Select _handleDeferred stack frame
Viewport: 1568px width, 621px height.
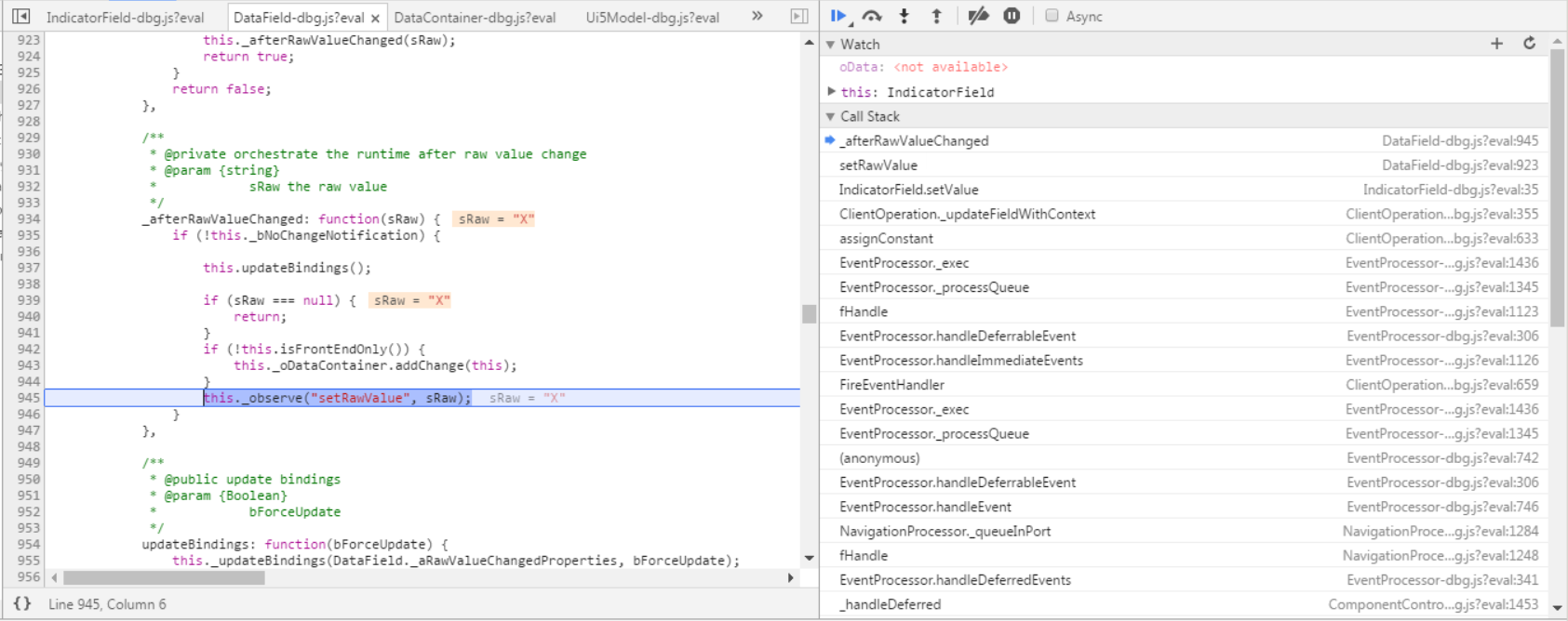1184,604
